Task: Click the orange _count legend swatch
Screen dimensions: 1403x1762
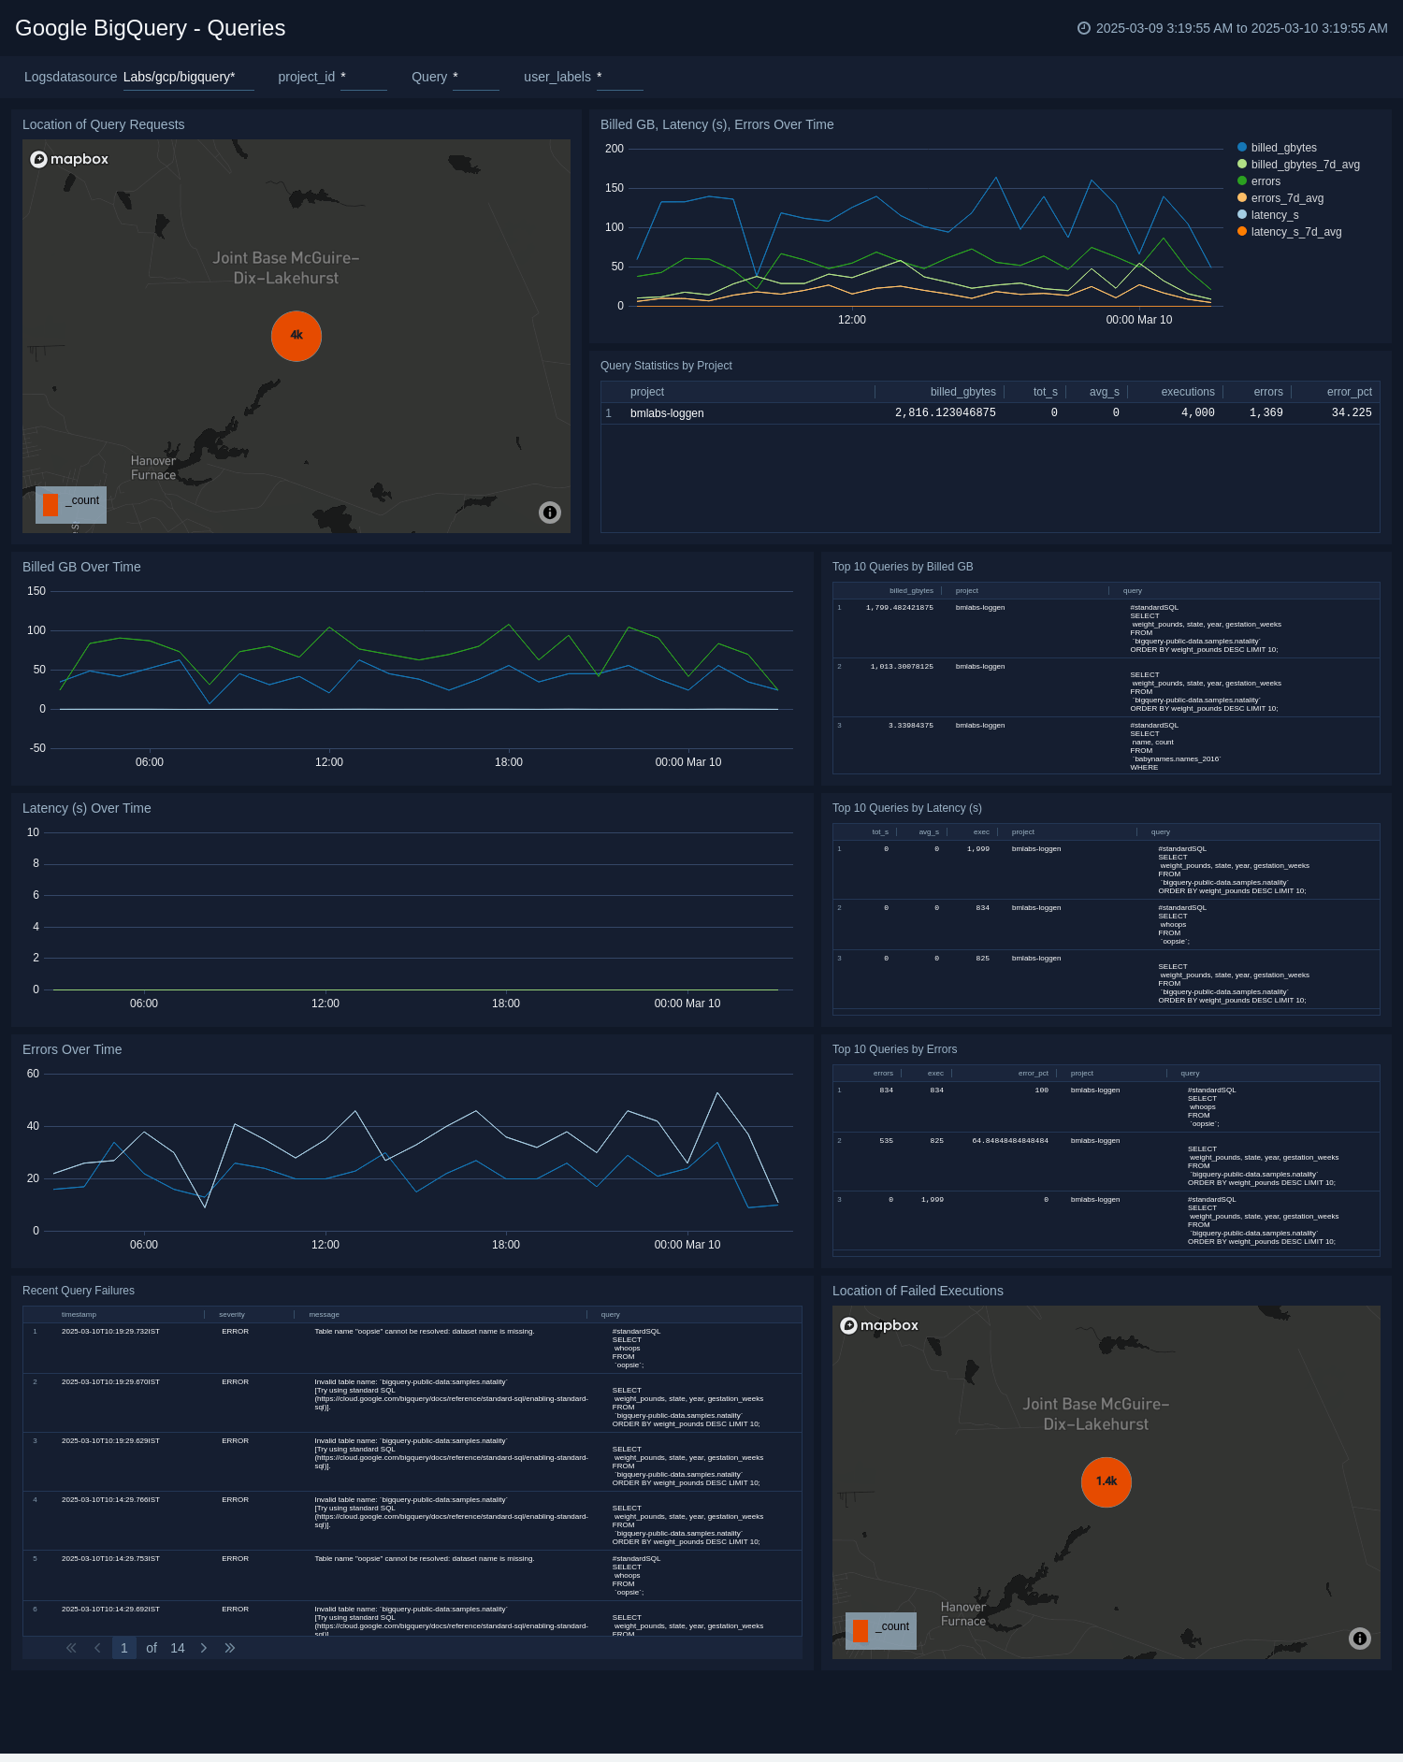Action: (x=51, y=504)
